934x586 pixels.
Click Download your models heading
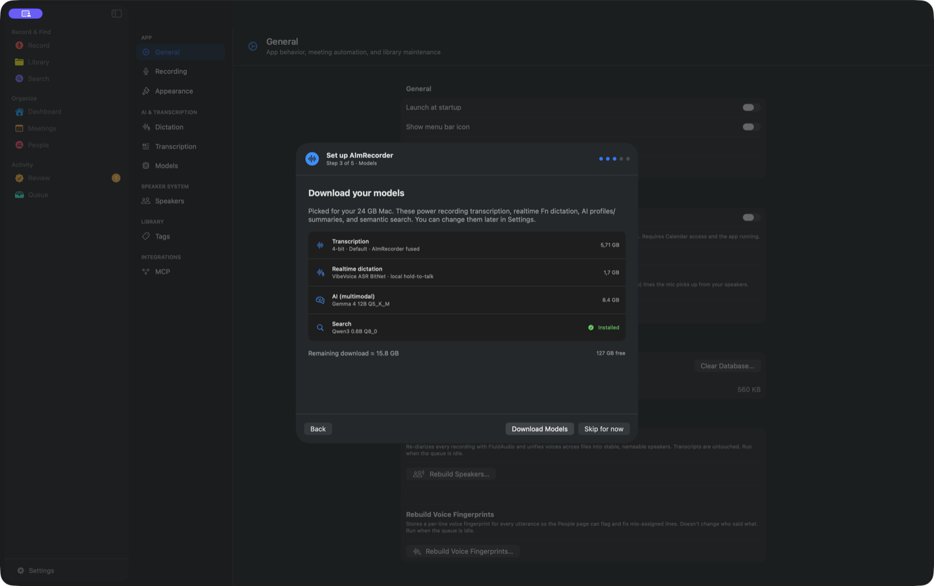(356, 193)
